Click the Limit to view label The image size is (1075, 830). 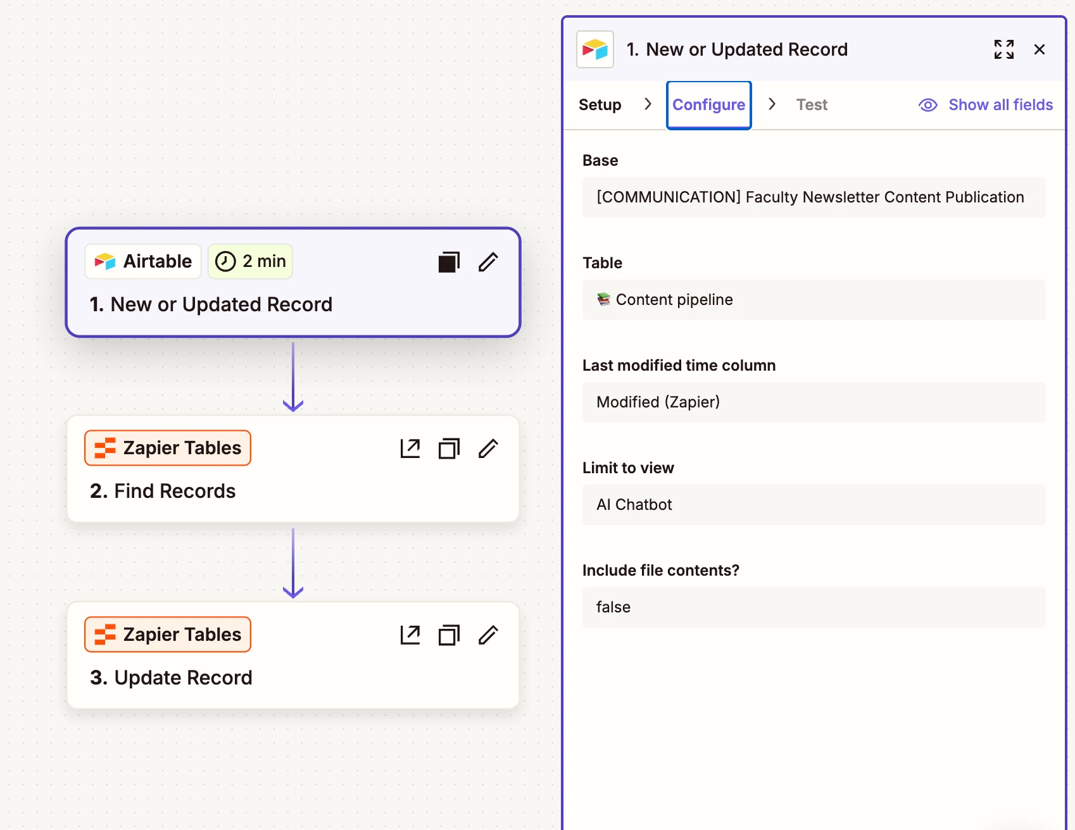628,468
